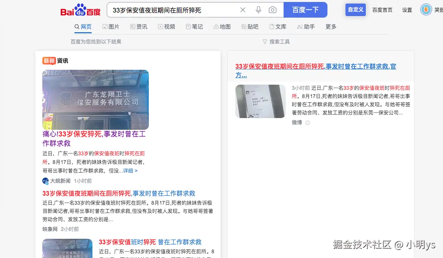Click the microphone voice search icon
This screenshot has height=258, width=443.
pyautogui.click(x=258, y=10)
